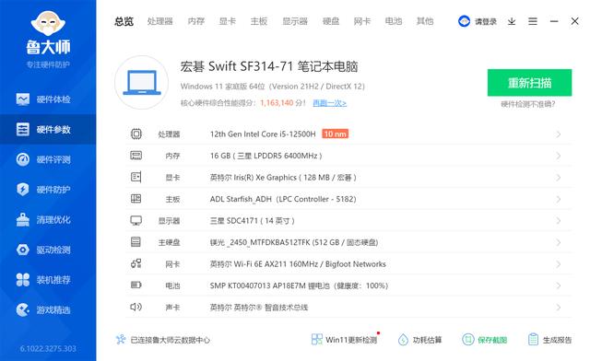Switch to 处理器 tab

coord(159,21)
